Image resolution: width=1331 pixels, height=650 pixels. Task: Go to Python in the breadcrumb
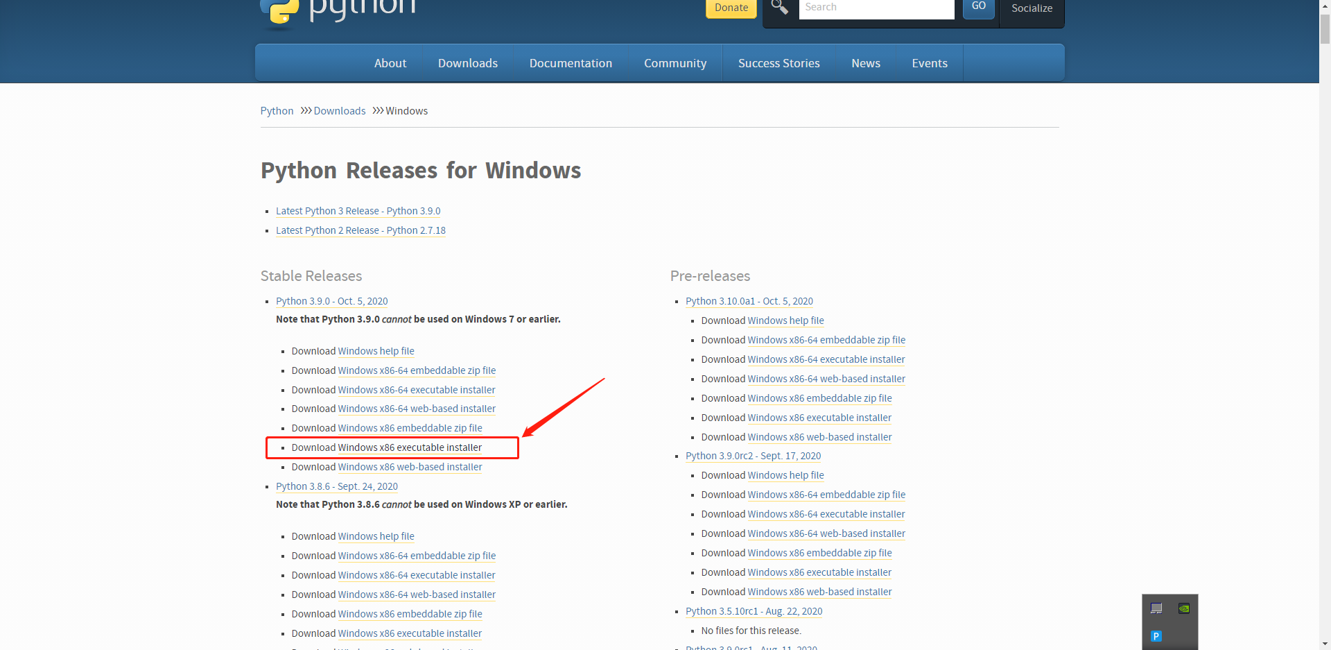coord(277,111)
